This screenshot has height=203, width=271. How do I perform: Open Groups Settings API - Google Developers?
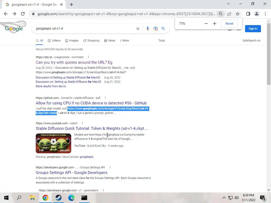tap(71, 173)
